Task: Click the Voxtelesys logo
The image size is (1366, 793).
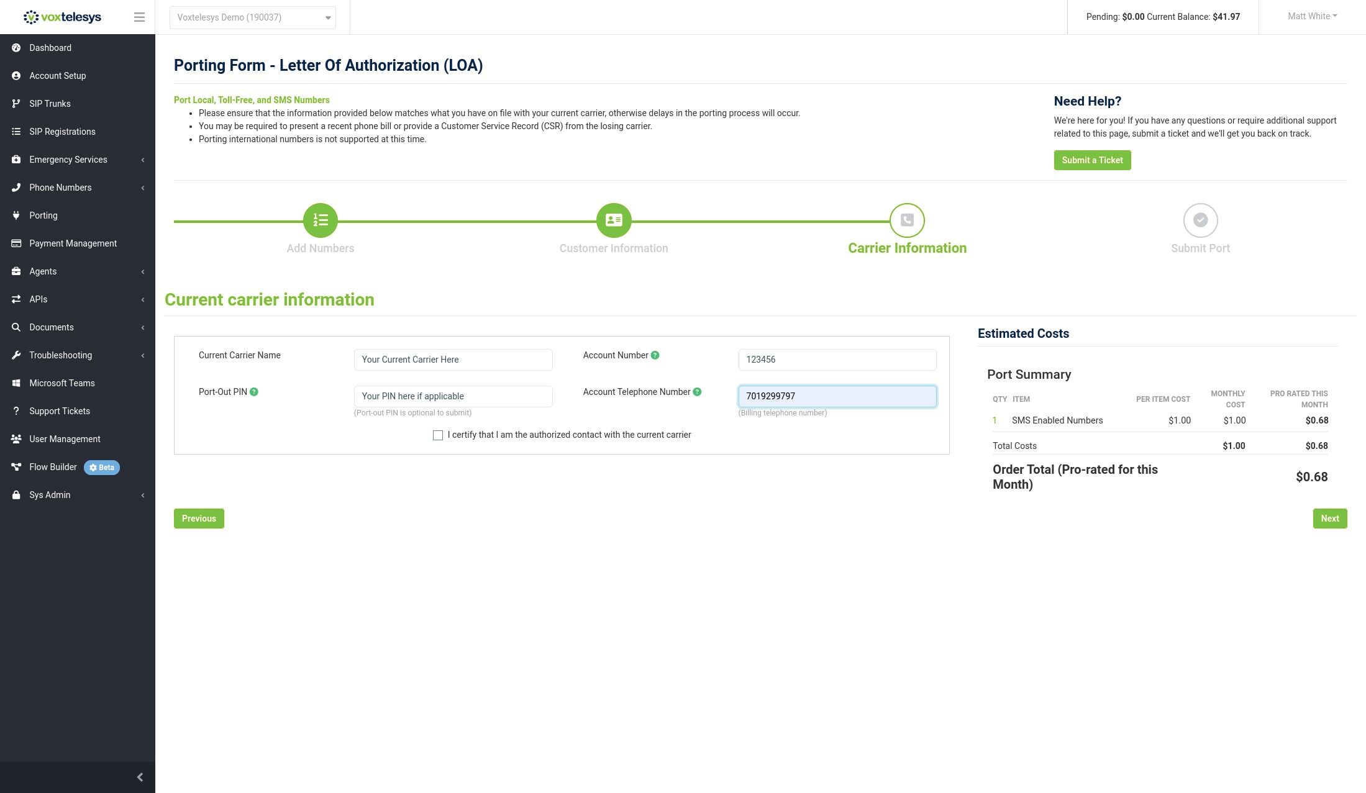Action: click(62, 17)
